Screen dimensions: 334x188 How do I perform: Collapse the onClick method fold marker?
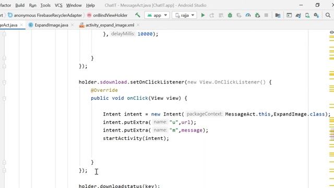click(x=4, y=98)
